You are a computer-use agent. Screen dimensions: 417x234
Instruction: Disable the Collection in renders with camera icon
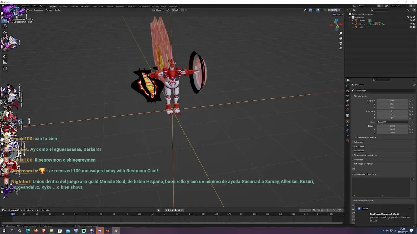click(414, 17)
